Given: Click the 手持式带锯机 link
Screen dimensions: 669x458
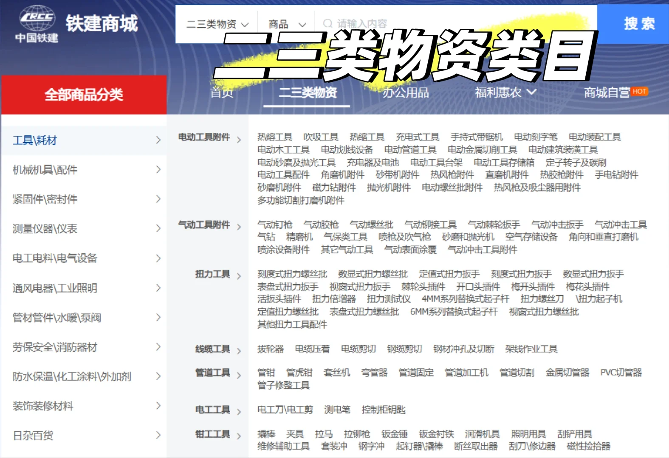Looking at the screenshot, I should pos(477,137).
